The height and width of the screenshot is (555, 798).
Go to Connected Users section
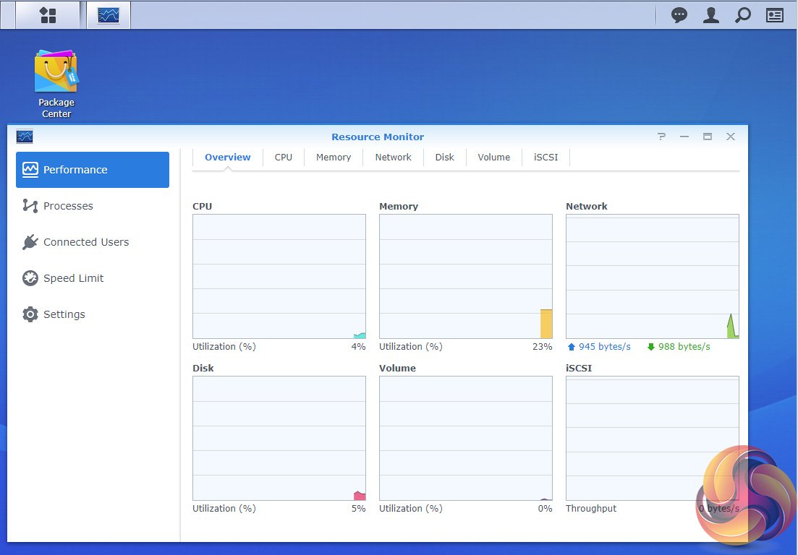click(x=85, y=242)
